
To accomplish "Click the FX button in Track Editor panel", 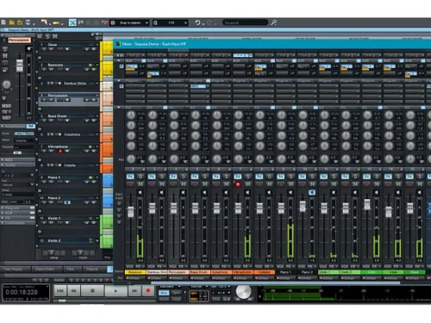I will click(6, 112).
